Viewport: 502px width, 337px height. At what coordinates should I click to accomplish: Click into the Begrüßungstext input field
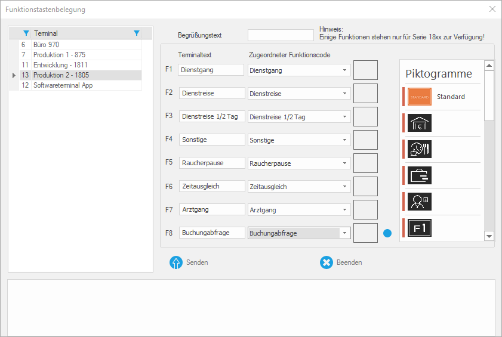(280, 36)
